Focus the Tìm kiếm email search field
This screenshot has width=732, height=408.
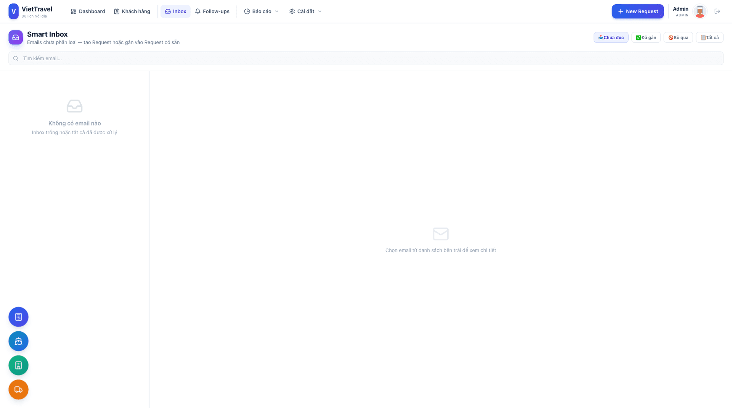[366, 58]
